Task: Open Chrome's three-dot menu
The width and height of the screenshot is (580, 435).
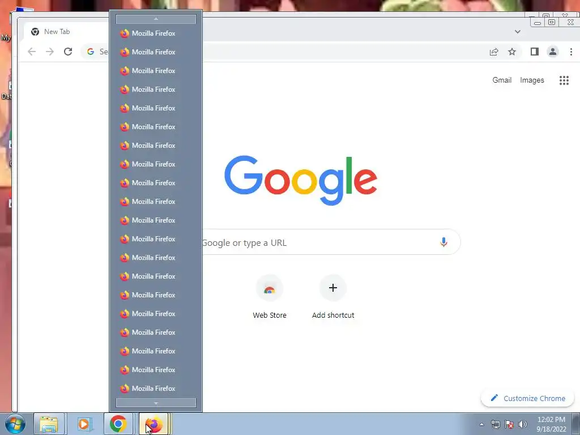Action: coord(571,52)
